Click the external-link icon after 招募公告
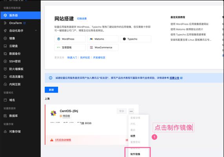Viewport: 224px width, 157px height. coord(181,78)
